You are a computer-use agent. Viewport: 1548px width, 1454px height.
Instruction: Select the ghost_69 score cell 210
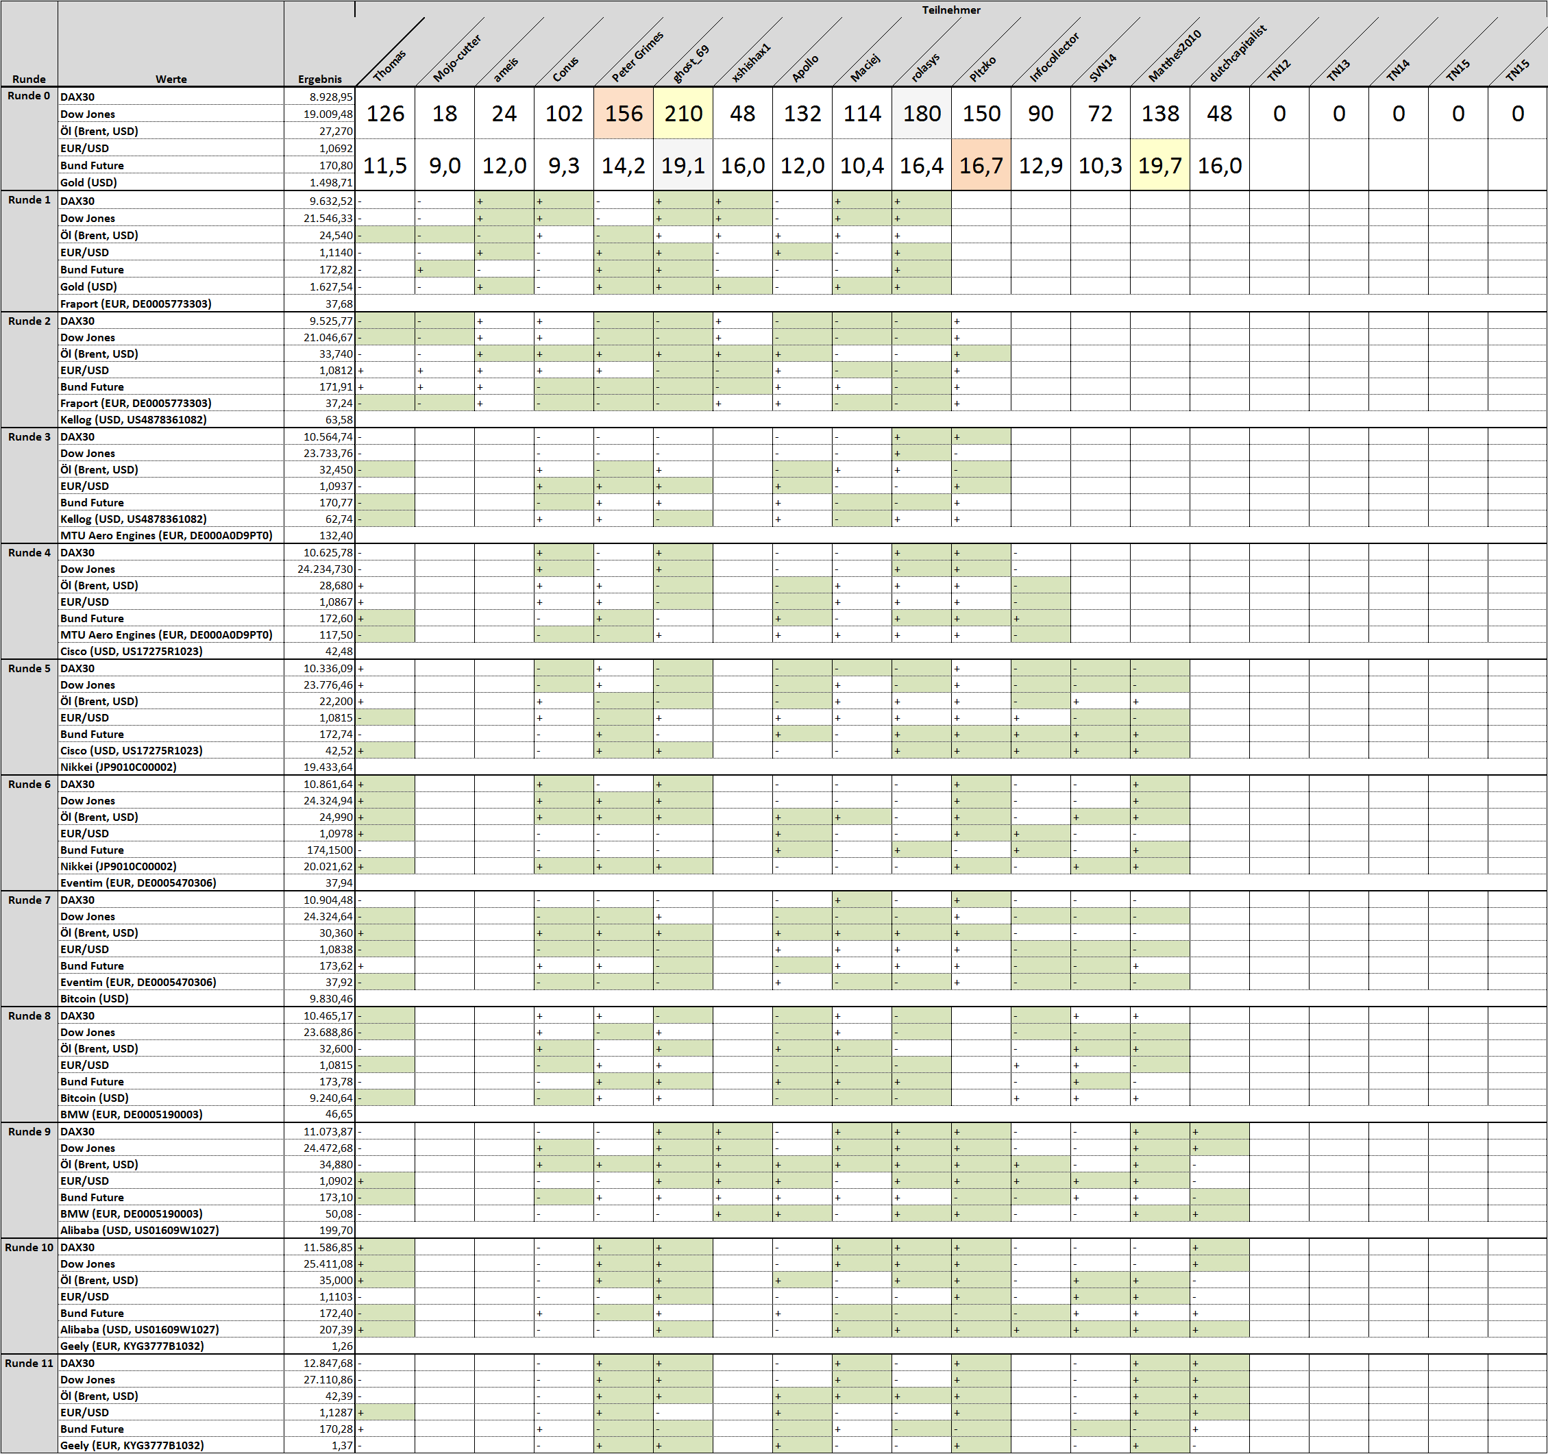coord(683,114)
